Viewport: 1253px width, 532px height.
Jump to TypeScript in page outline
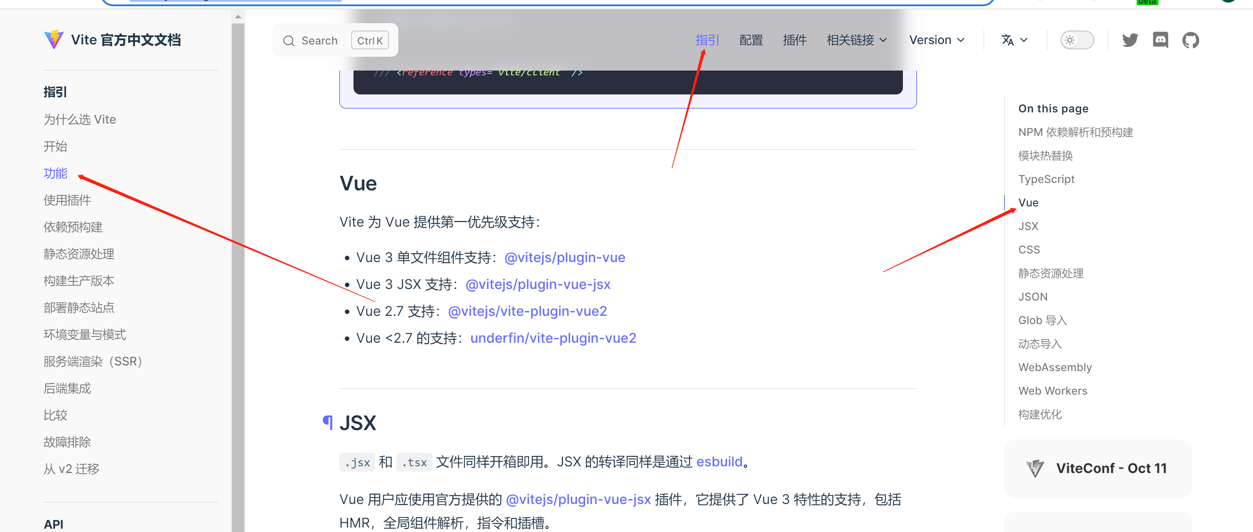click(x=1046, y=179)
